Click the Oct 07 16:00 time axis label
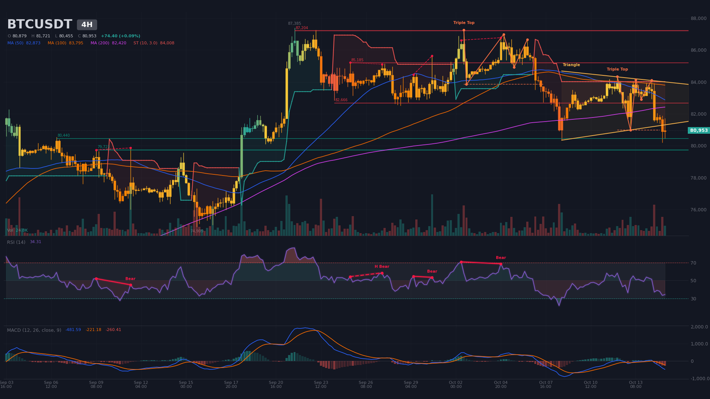Screen dimensions: 710x399 coord(546,384)
